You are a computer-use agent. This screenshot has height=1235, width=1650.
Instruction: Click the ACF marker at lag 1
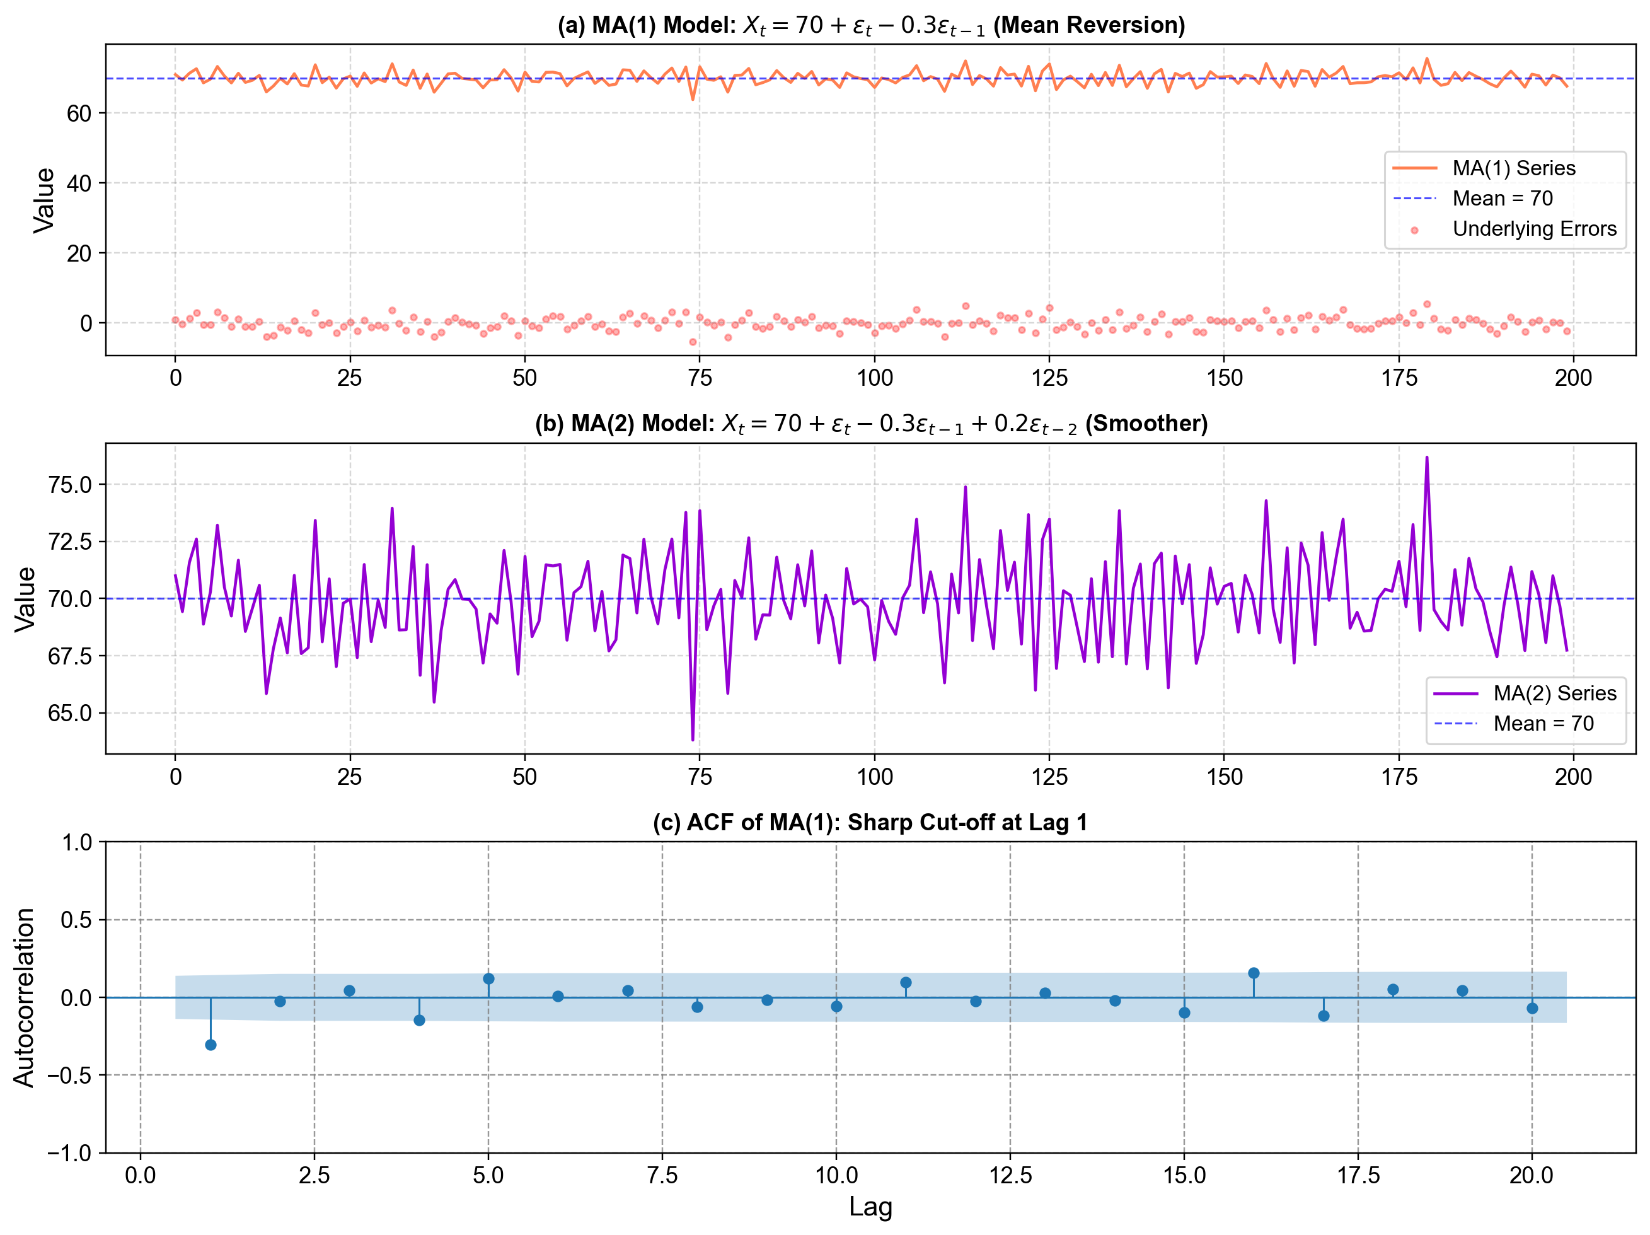tap(211, 1045)
